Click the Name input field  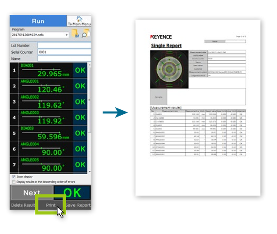pos(64,58)
